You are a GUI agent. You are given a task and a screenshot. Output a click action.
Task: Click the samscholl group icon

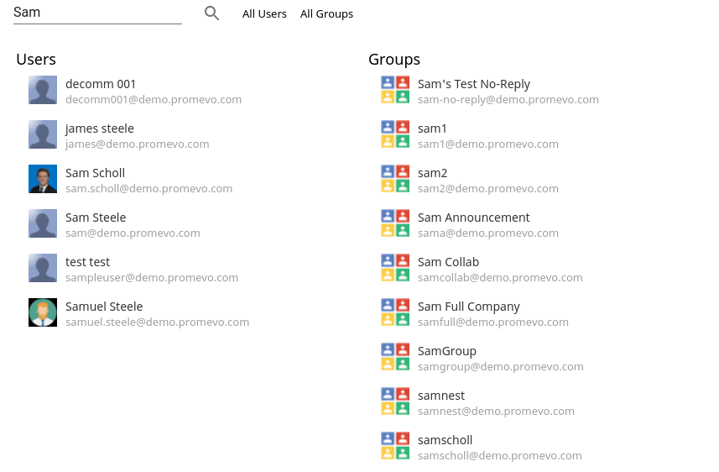coord(395,446)
